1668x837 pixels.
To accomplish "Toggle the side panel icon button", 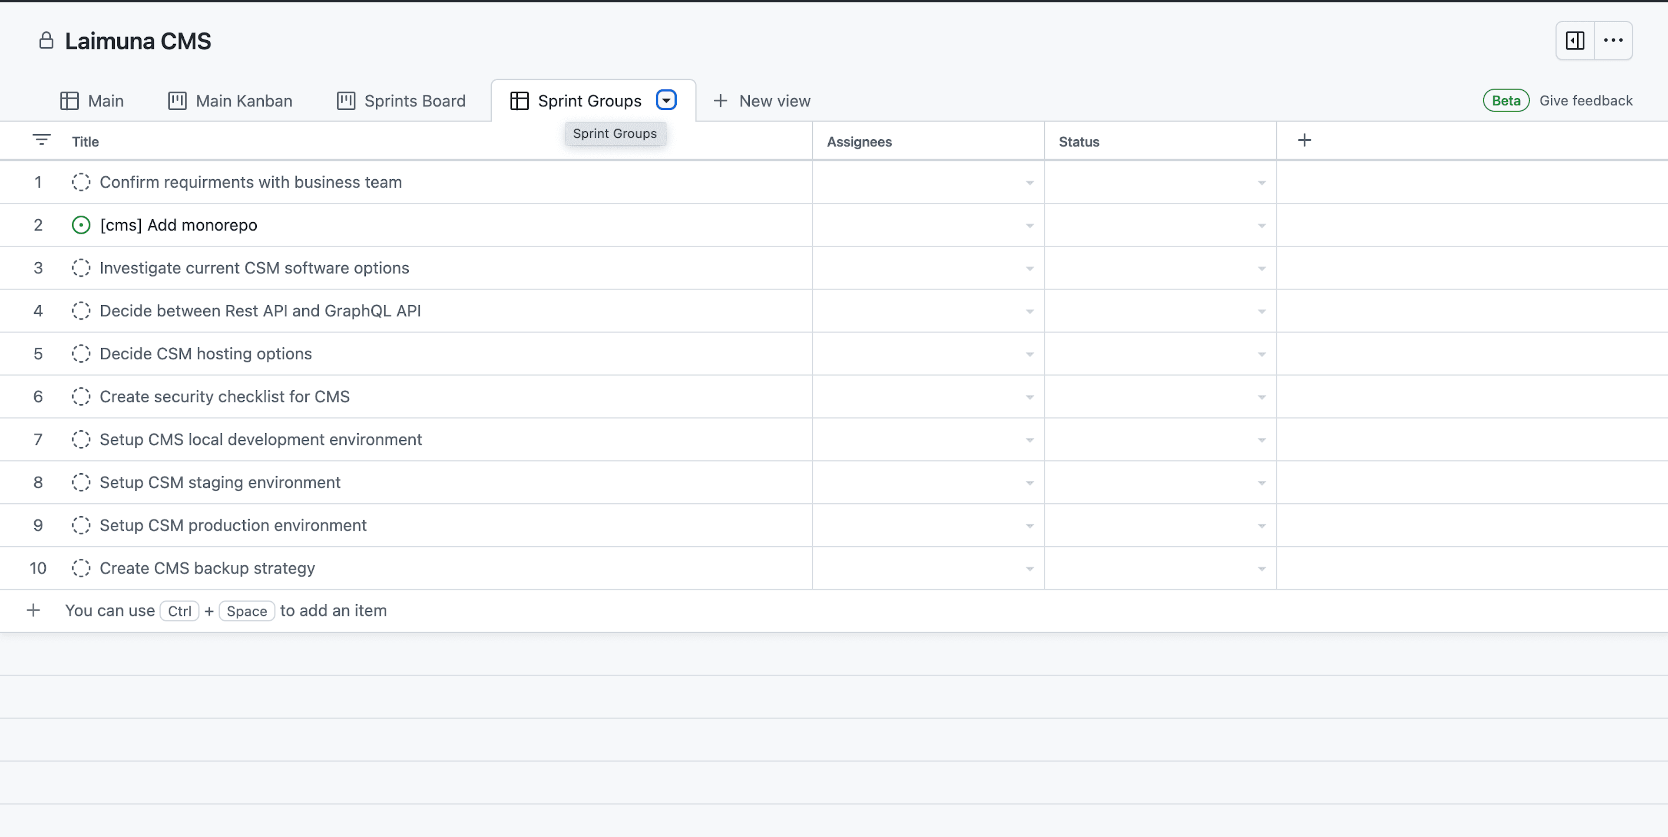I will [x=1575, y=40].
